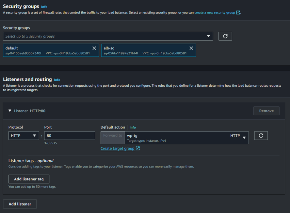The width and height of the screenshot is (290, 213).
Task: Refresh the security groups list
Action: pos(225,36)
